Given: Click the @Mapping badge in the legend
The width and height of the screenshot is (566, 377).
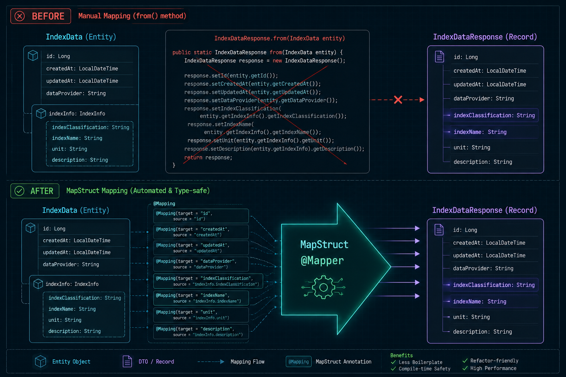Looking at the screenshot, I should (298, 362).
